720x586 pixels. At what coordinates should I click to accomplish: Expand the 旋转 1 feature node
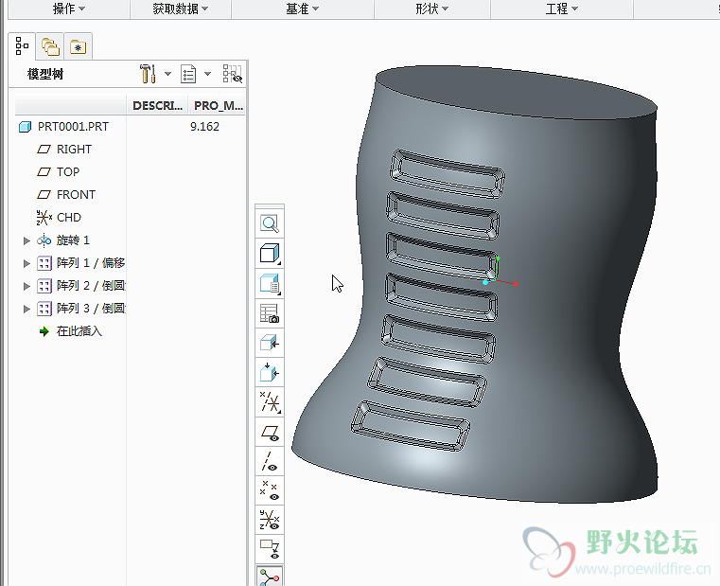coord(26,240)
